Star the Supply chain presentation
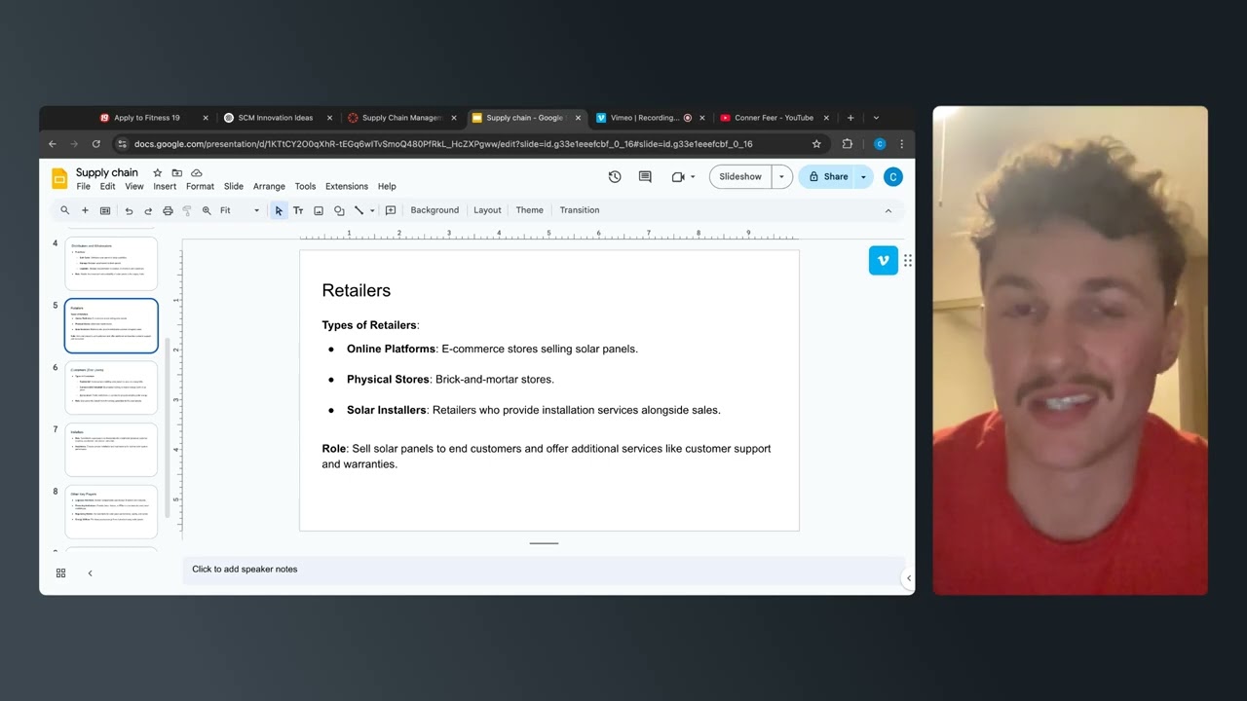 click(157, 173)
